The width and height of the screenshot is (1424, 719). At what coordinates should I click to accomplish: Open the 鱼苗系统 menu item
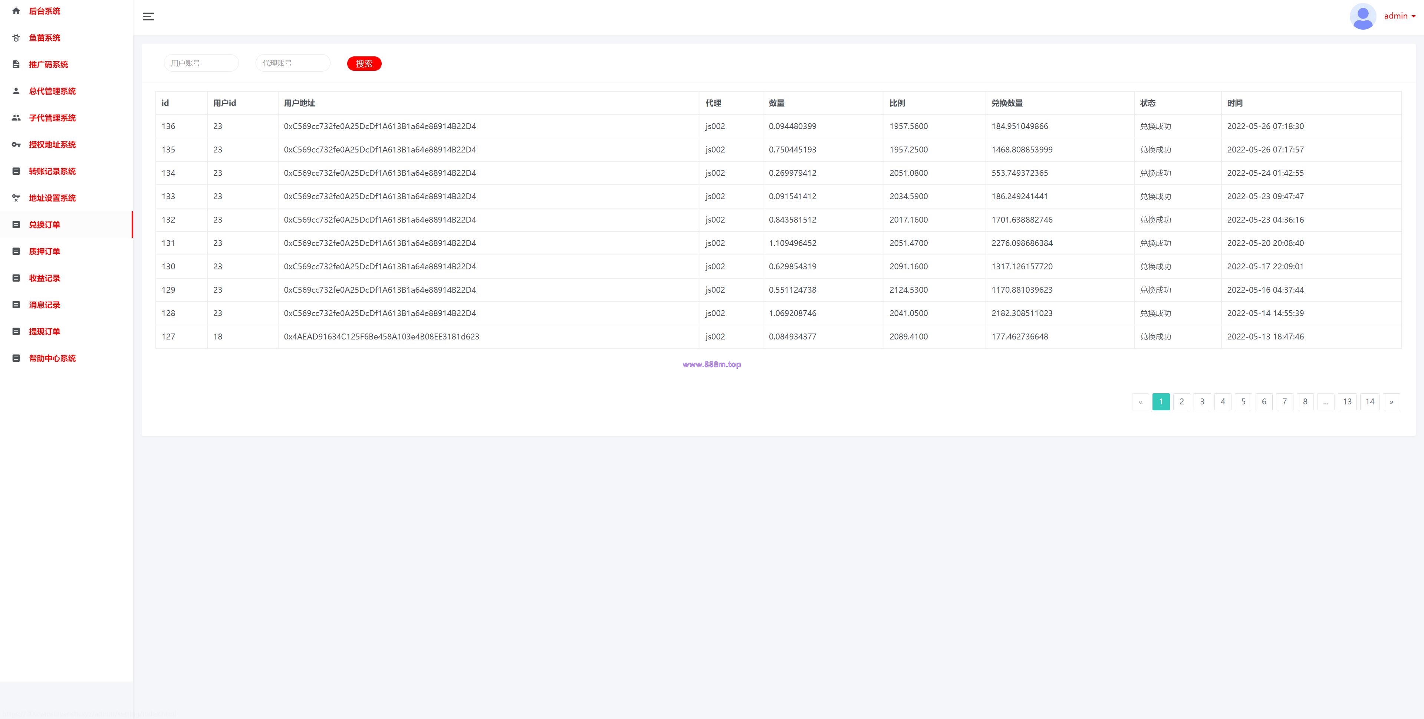pyautogui.click(x=66, y=37)
